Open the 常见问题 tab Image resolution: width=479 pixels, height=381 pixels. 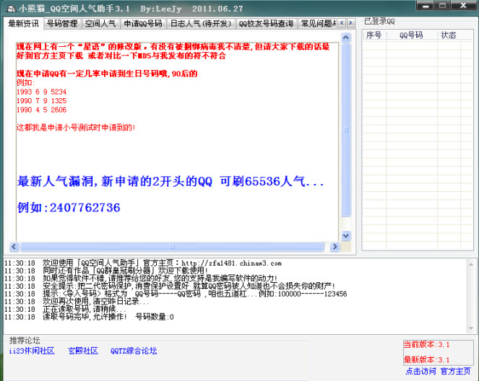point(318,24)
